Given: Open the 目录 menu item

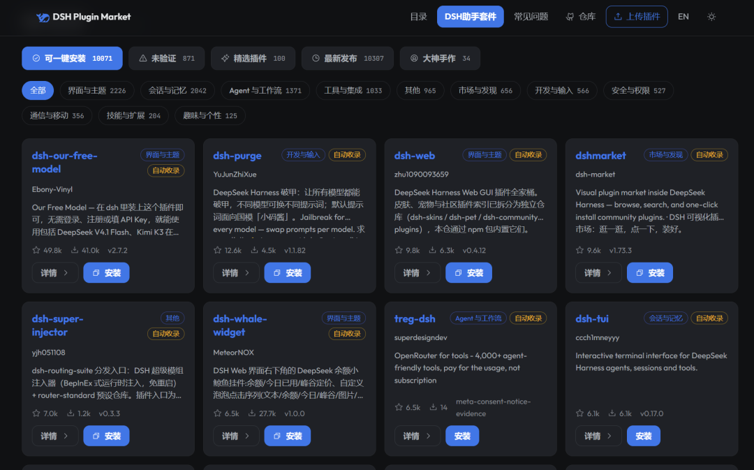Looking at the screenshot, I should [418, 17].
